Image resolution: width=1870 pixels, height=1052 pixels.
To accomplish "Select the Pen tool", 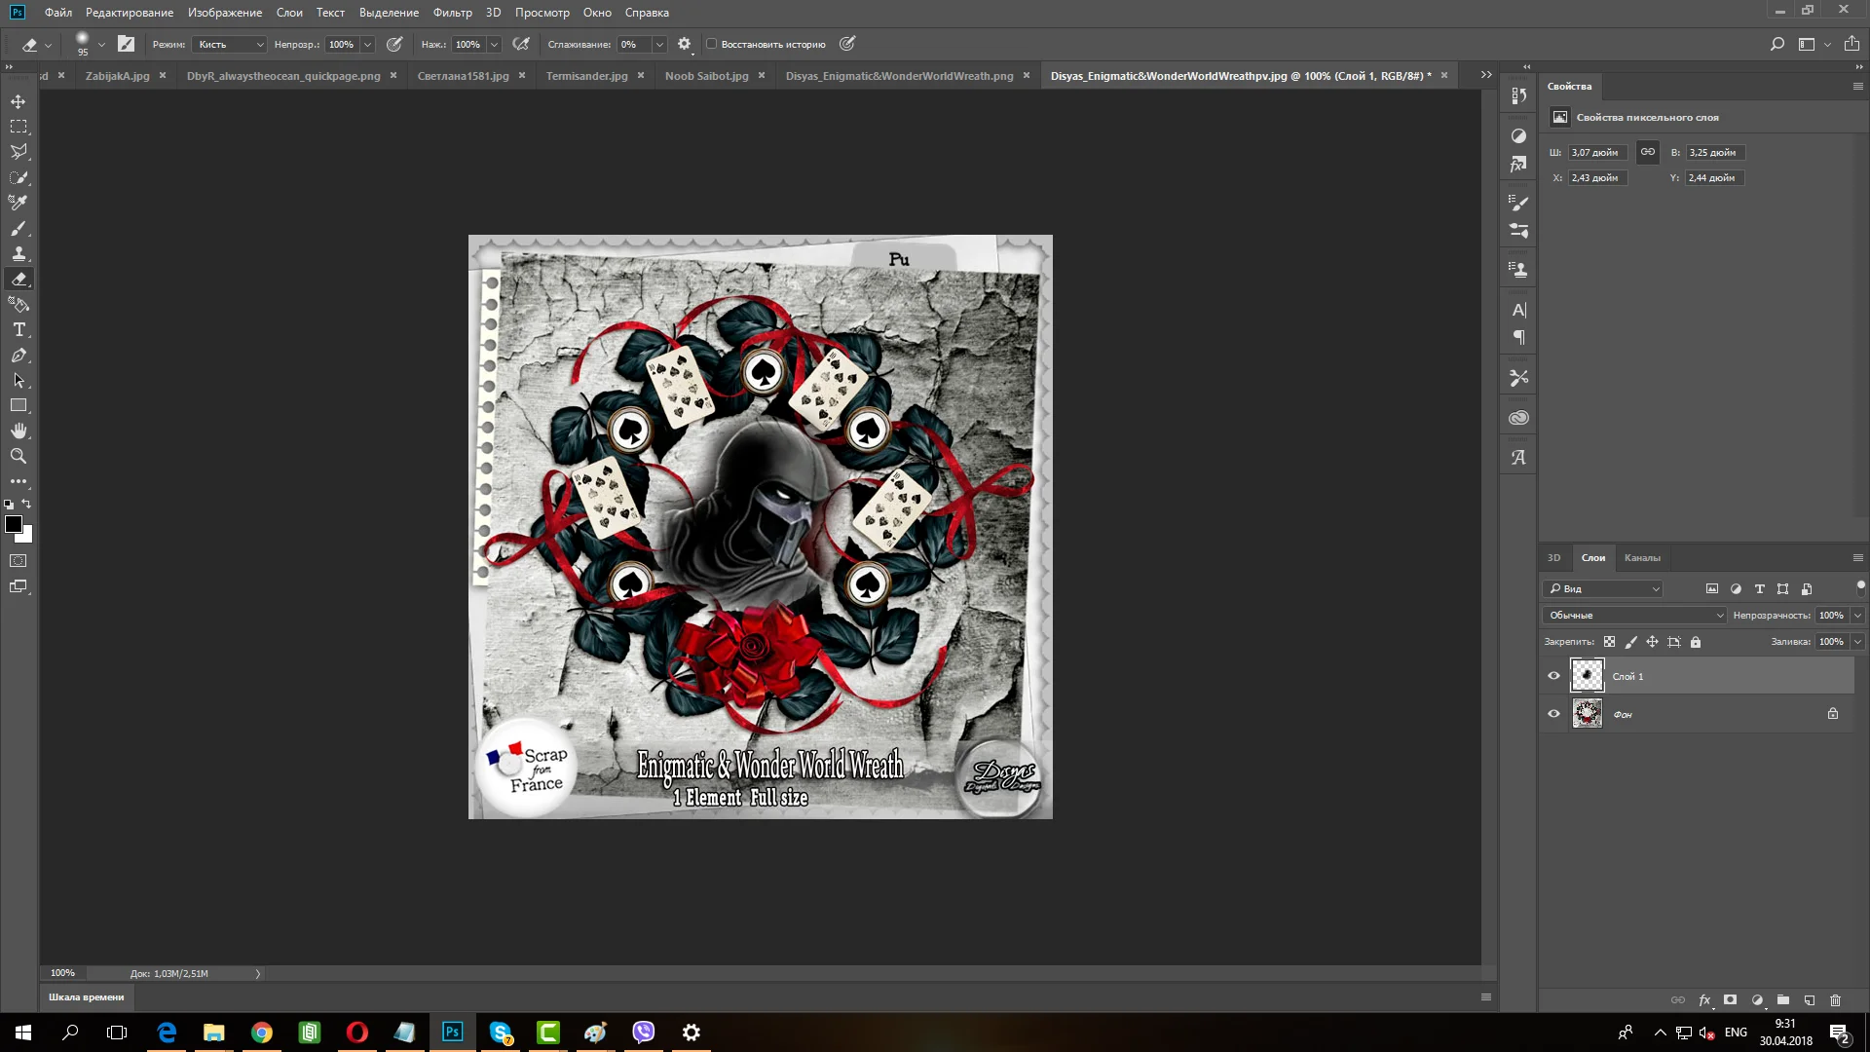I will 19,356.
